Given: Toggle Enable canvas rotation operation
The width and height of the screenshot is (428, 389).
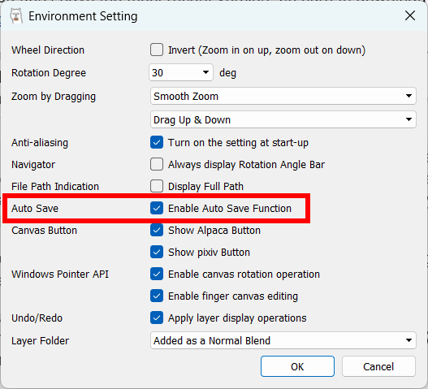Looking at the screenshot, I should [x=157, y=274].
